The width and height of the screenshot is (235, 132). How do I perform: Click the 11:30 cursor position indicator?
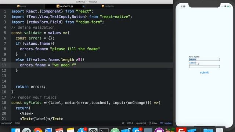17,123
